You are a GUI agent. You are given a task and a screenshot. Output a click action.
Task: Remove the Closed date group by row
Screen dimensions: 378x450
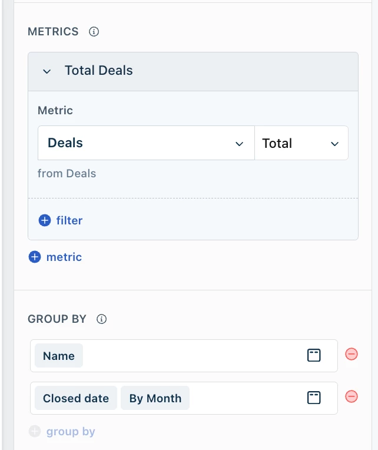(x=352, y=396)
